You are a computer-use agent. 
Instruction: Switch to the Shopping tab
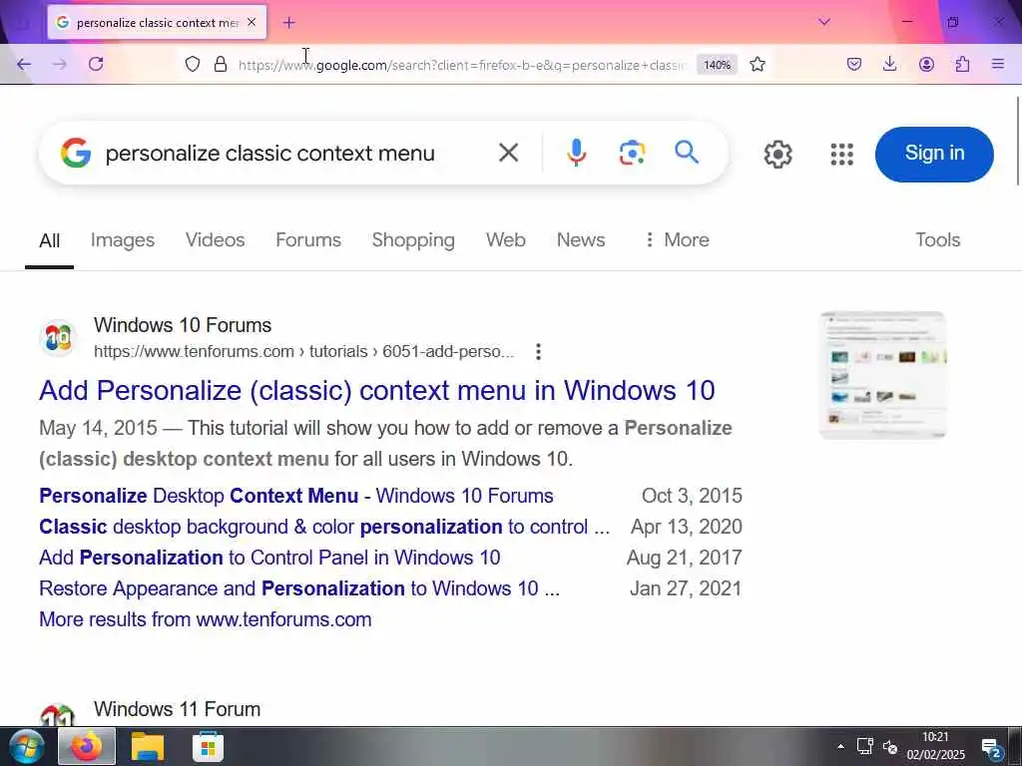(413, 240)
